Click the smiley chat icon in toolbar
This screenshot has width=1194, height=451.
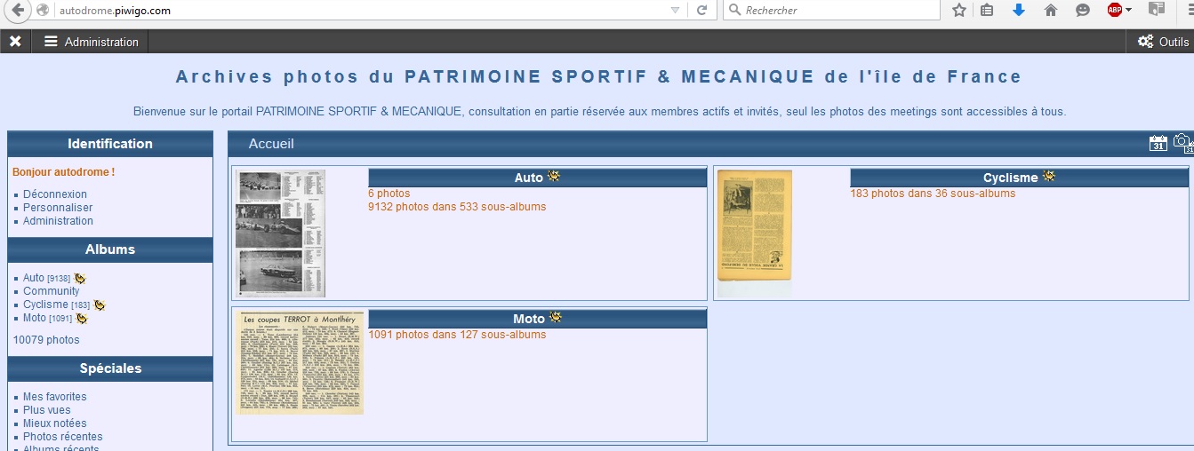[x=1082, y=11]
